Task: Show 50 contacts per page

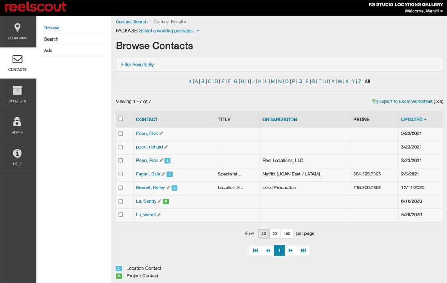Action: tap(275, 233)
